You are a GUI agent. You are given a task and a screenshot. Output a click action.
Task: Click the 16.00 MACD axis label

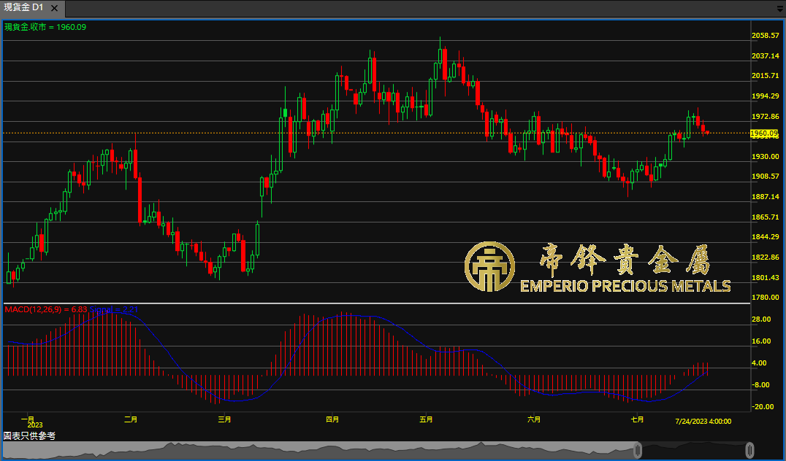click(761, 341)
